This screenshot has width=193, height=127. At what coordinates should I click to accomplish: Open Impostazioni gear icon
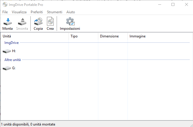pos(70,21)
